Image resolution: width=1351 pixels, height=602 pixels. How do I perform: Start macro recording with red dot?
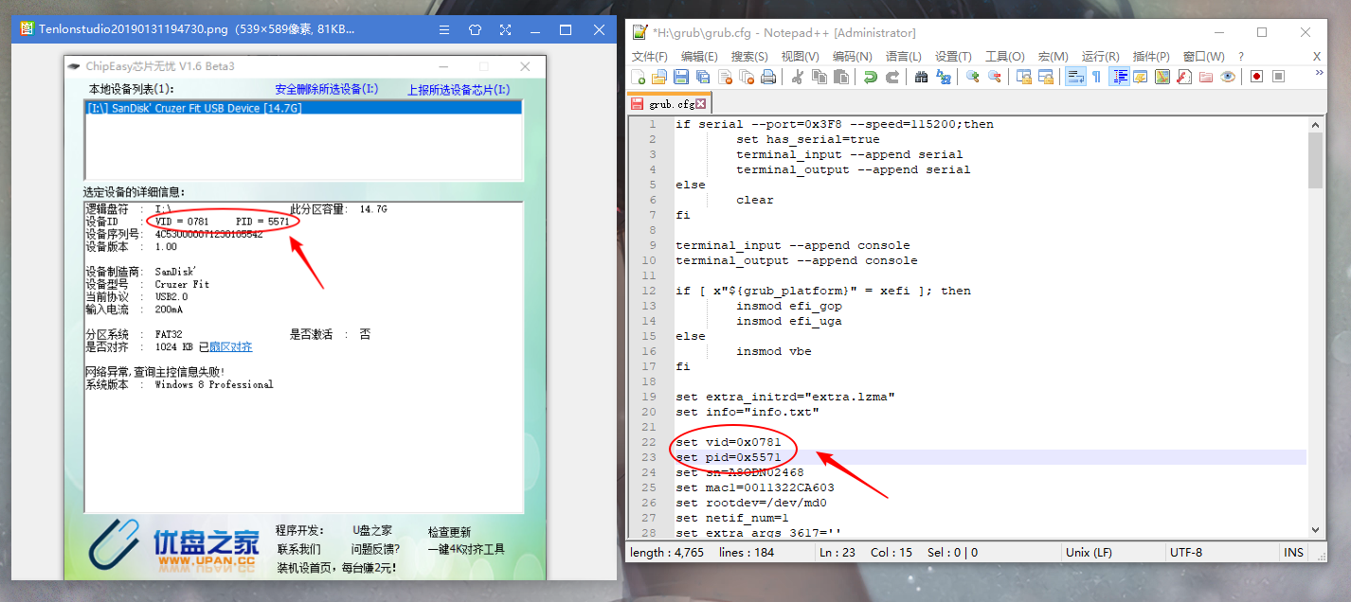1256,77
